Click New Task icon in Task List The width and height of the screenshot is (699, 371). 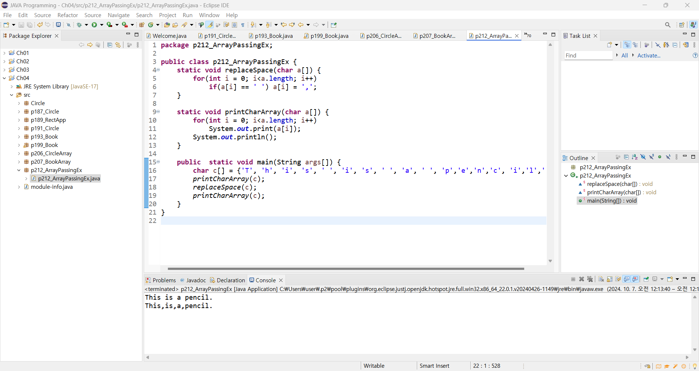610,45
